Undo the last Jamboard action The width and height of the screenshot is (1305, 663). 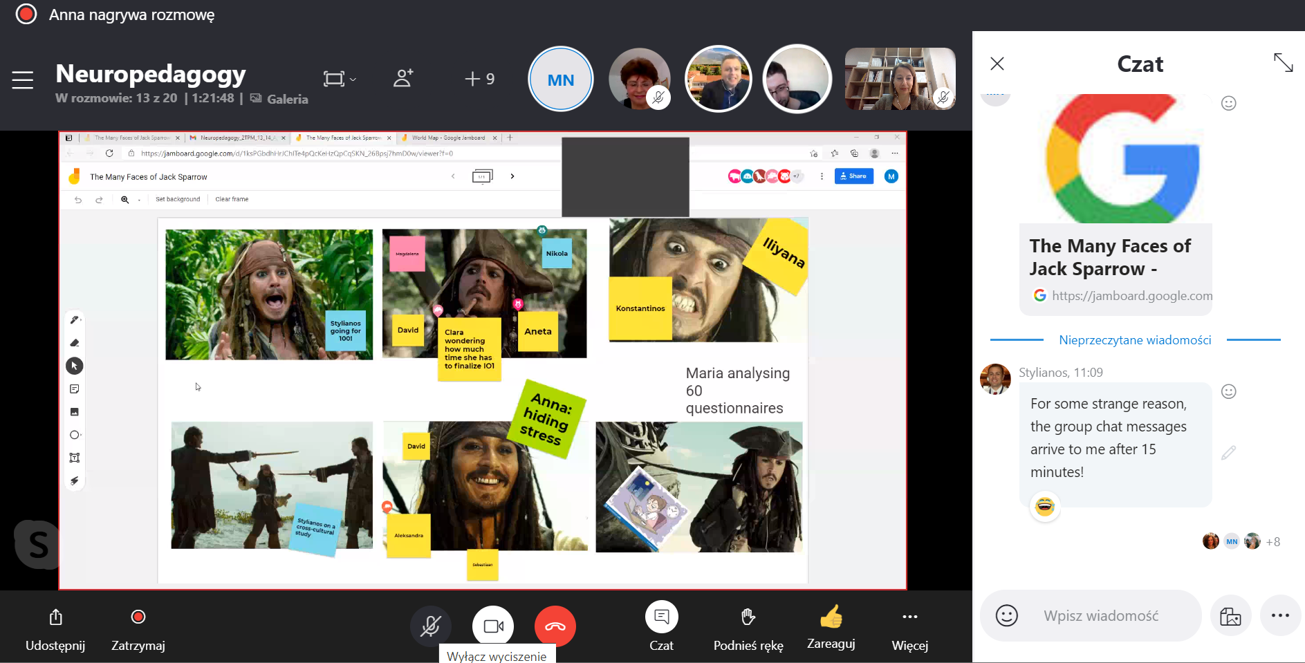(78, 199)
